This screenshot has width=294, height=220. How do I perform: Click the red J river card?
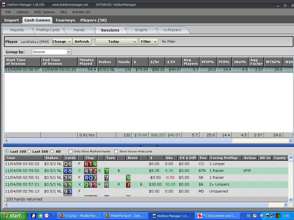(128, 185)
